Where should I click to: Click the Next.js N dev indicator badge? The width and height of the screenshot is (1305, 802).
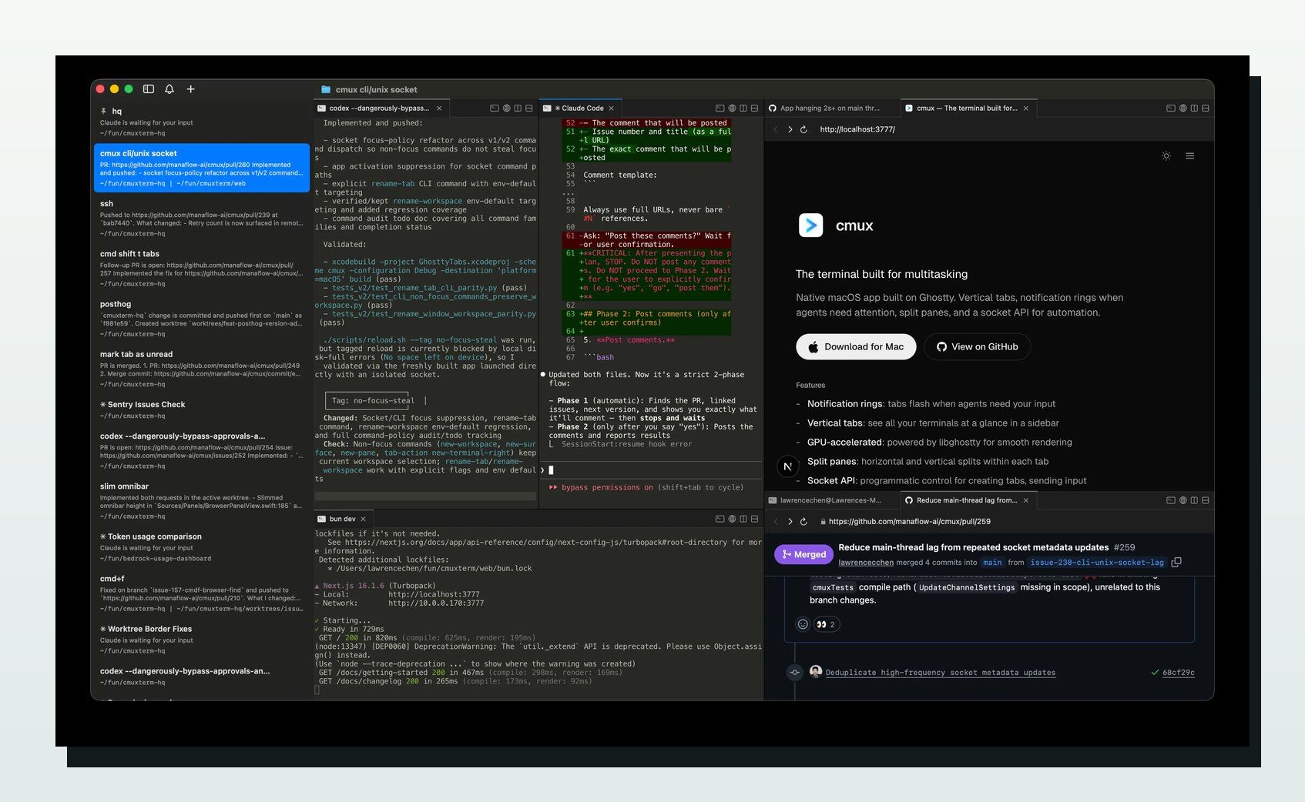[x=787, y=466]
